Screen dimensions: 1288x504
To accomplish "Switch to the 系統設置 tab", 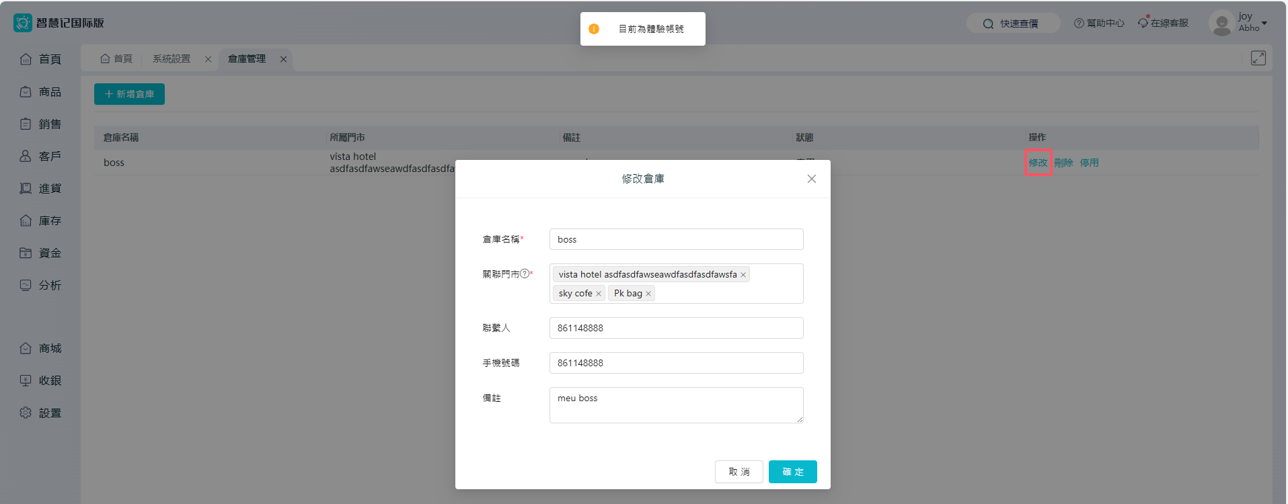I will 172,59.
